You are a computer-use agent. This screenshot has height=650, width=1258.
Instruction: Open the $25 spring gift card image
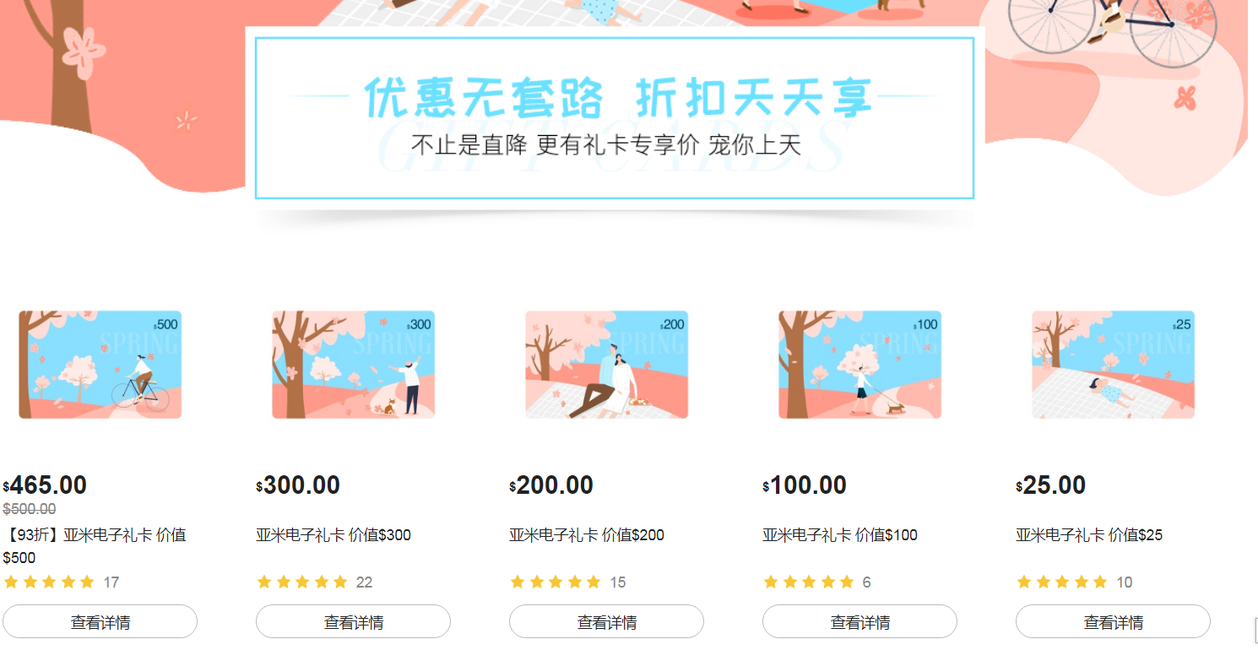tap(1114, 365)
